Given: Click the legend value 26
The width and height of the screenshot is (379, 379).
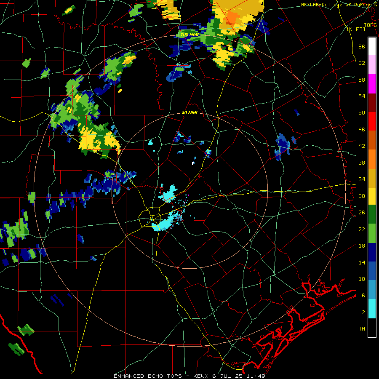Looking at the screenshot, I should pyautogui.click(x=362, y=212).
